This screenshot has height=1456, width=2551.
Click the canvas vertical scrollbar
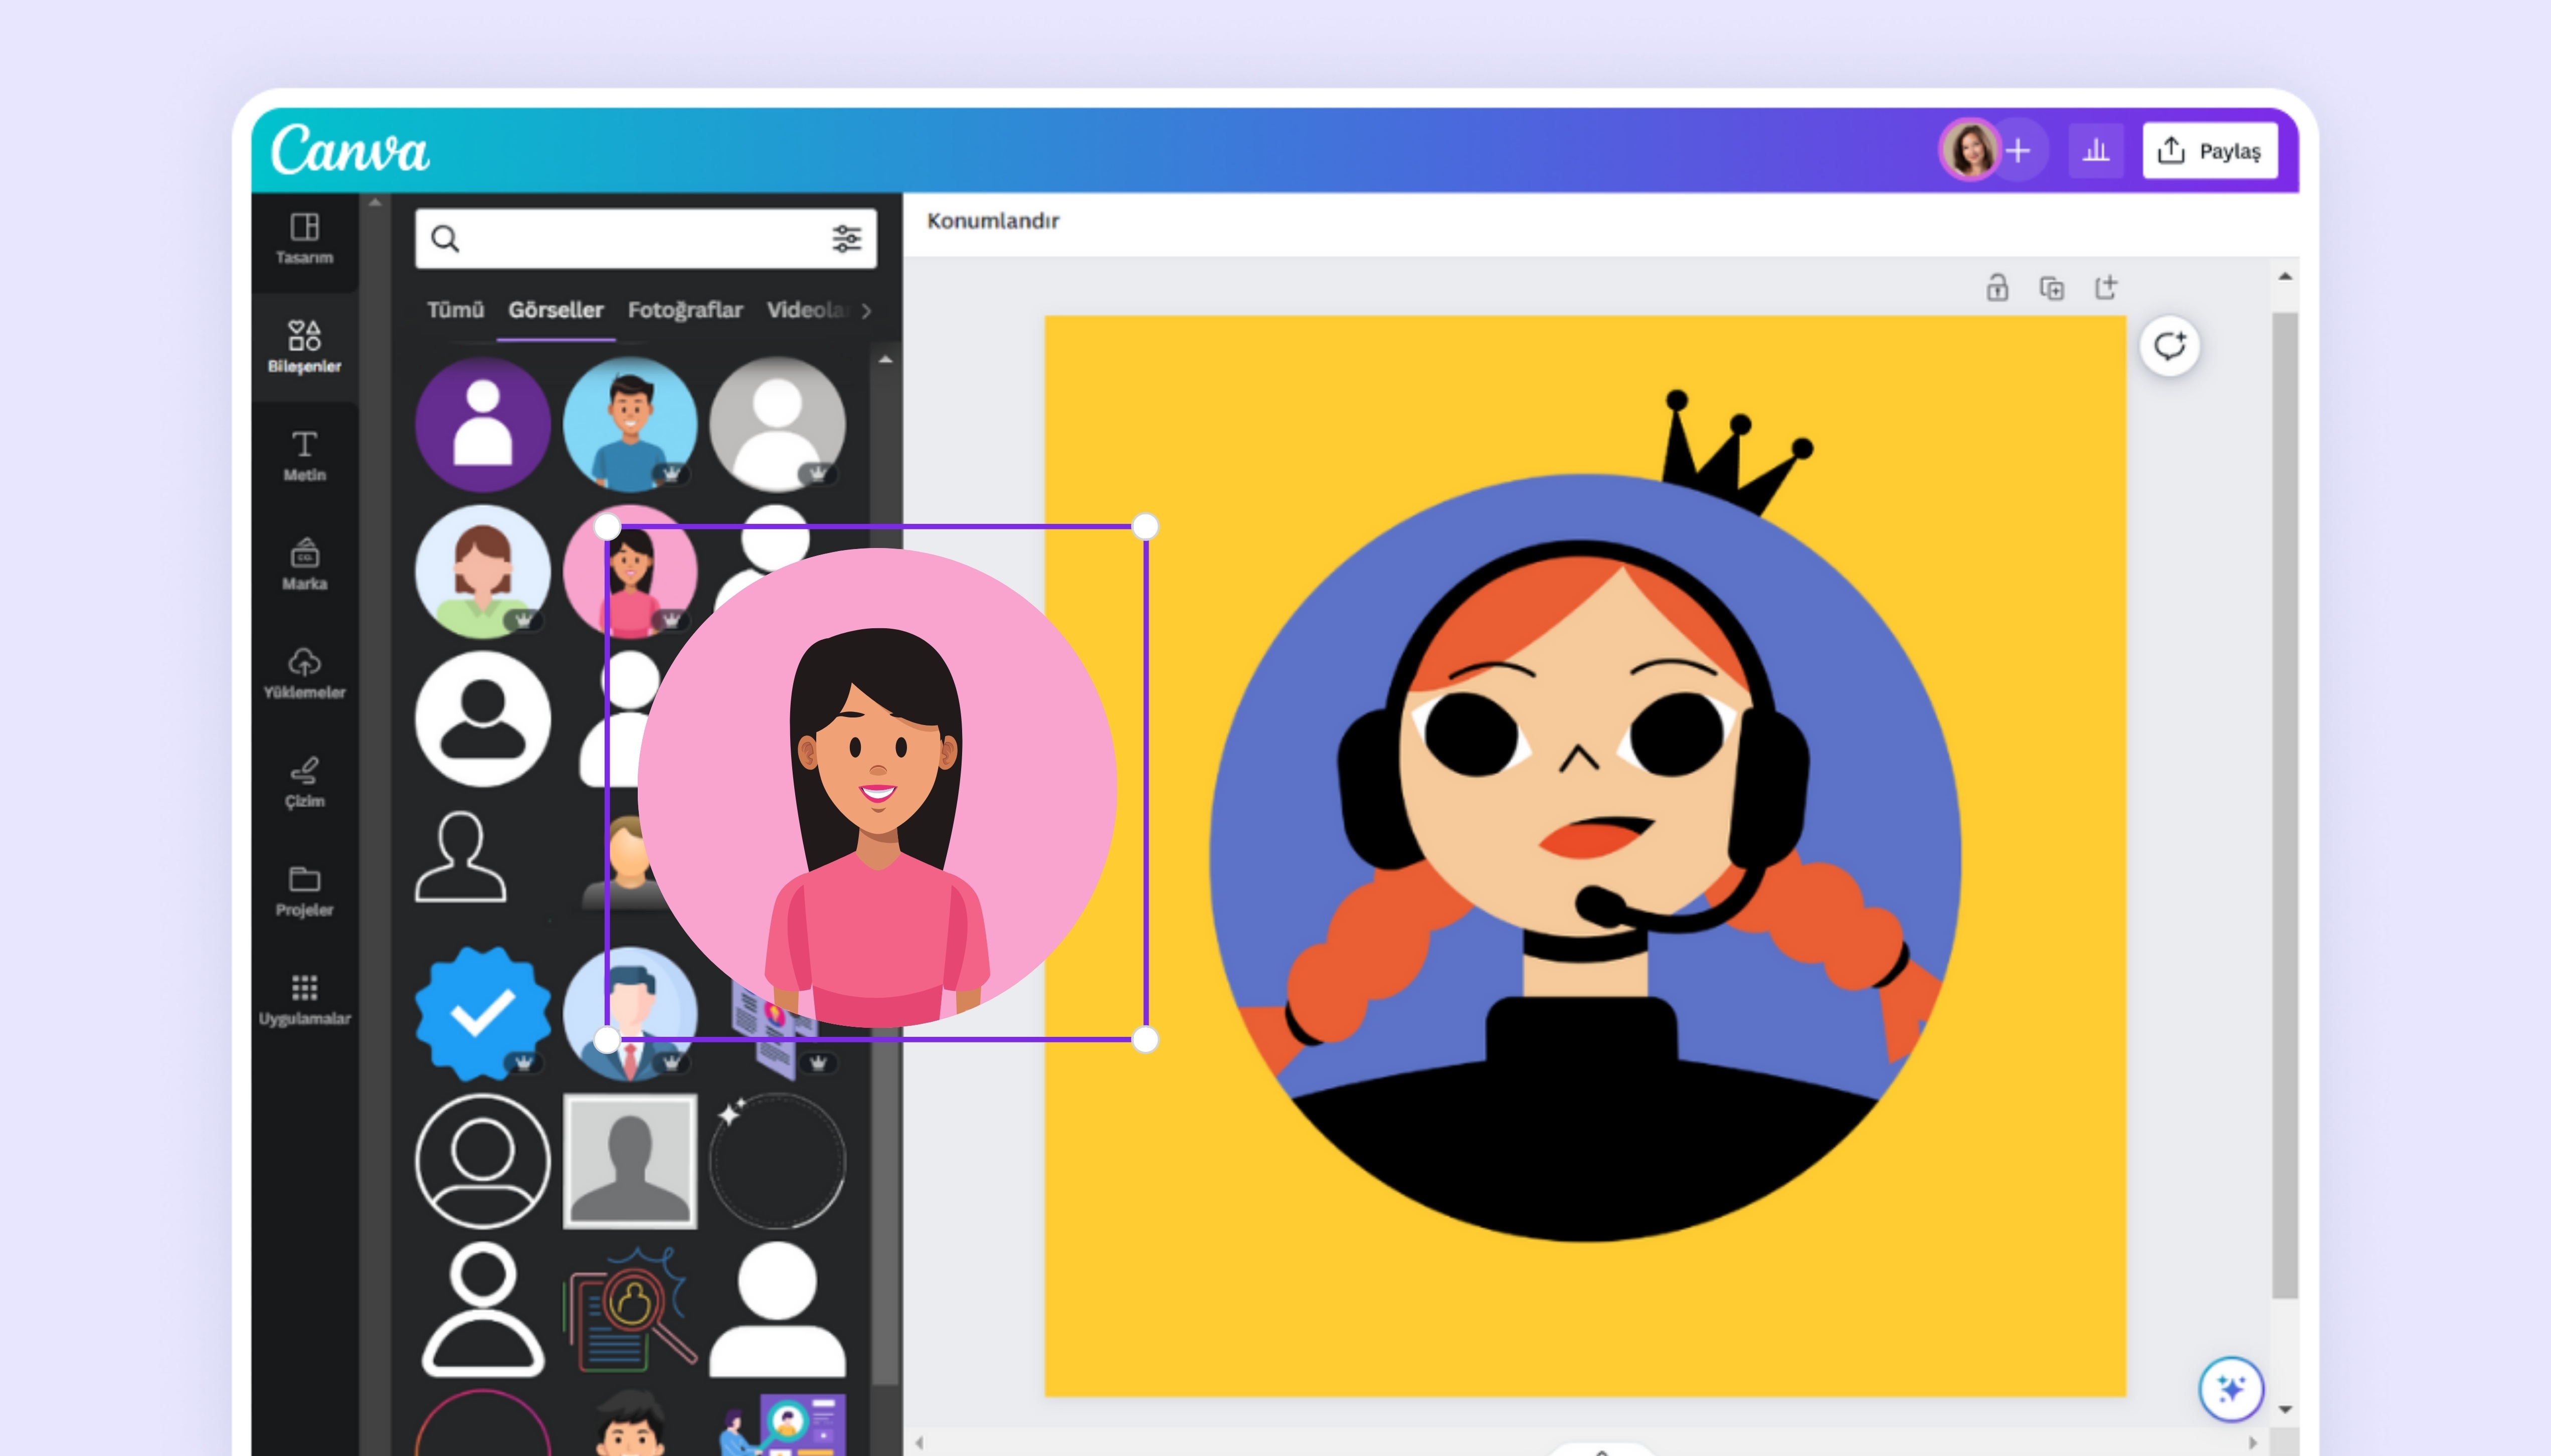point(2284,805)
